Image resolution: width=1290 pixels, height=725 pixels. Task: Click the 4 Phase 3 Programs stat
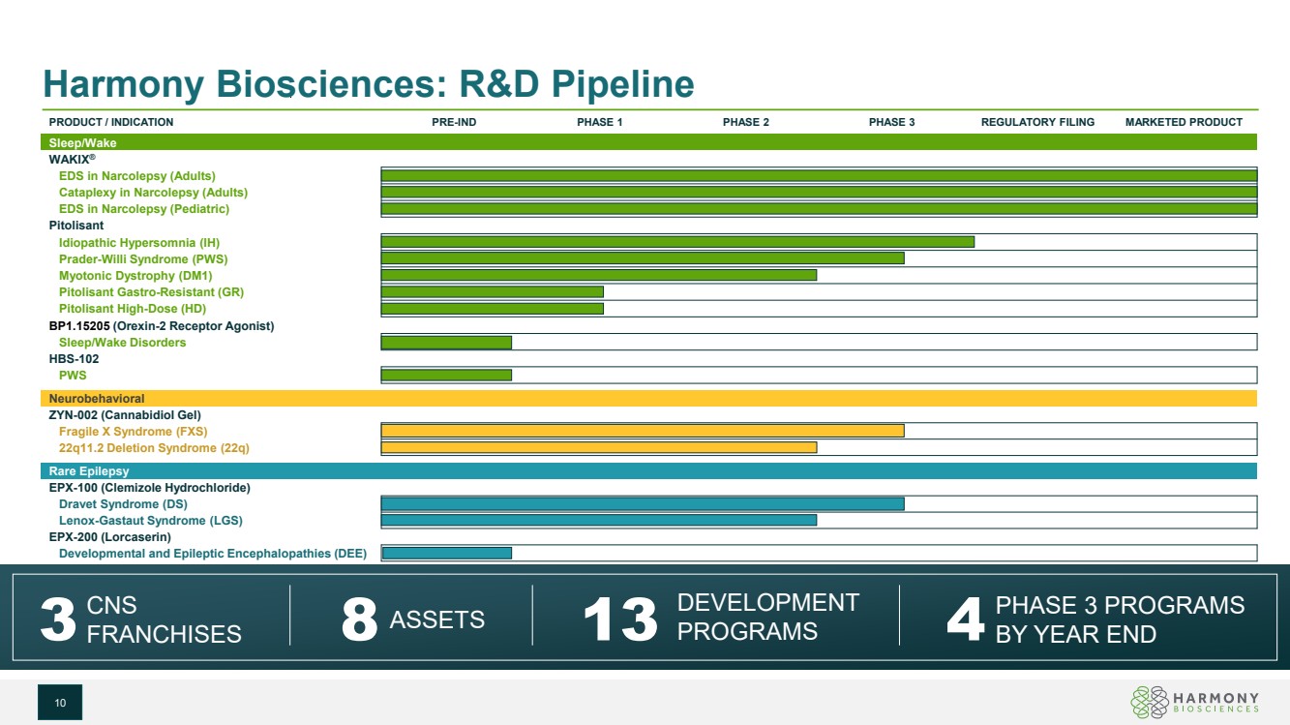1095,619
